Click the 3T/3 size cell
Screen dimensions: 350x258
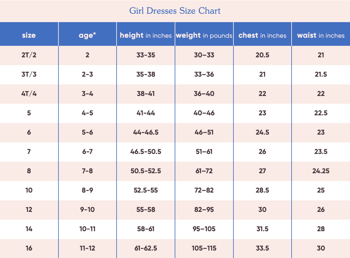click(29, 74)
